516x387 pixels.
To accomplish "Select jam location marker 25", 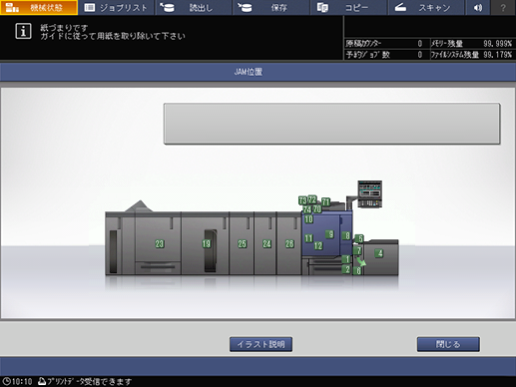I will point(242,243).
